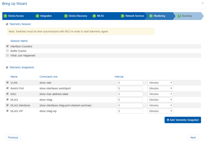Disable the Telemetry Session checkbox

pos(7,24)
